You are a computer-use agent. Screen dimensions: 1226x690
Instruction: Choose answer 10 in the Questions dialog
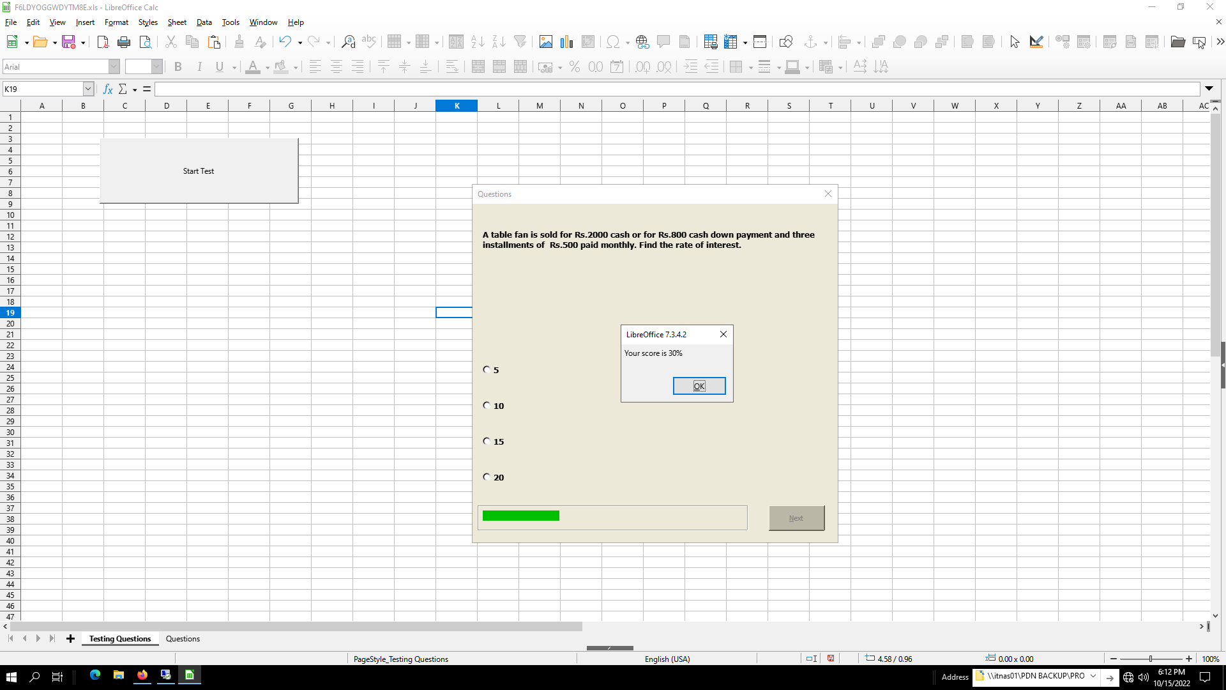point(486,404)
